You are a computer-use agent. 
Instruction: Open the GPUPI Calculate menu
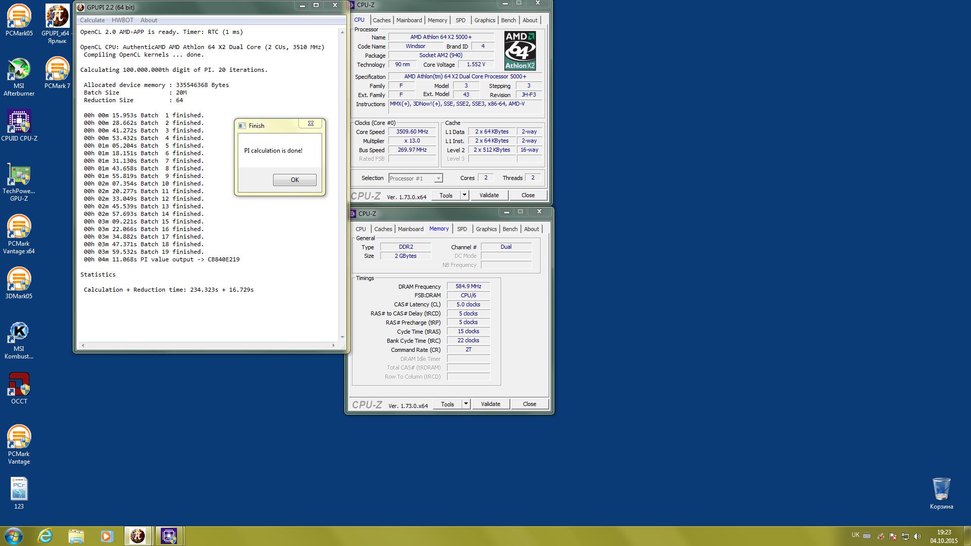tap(92, 20)
